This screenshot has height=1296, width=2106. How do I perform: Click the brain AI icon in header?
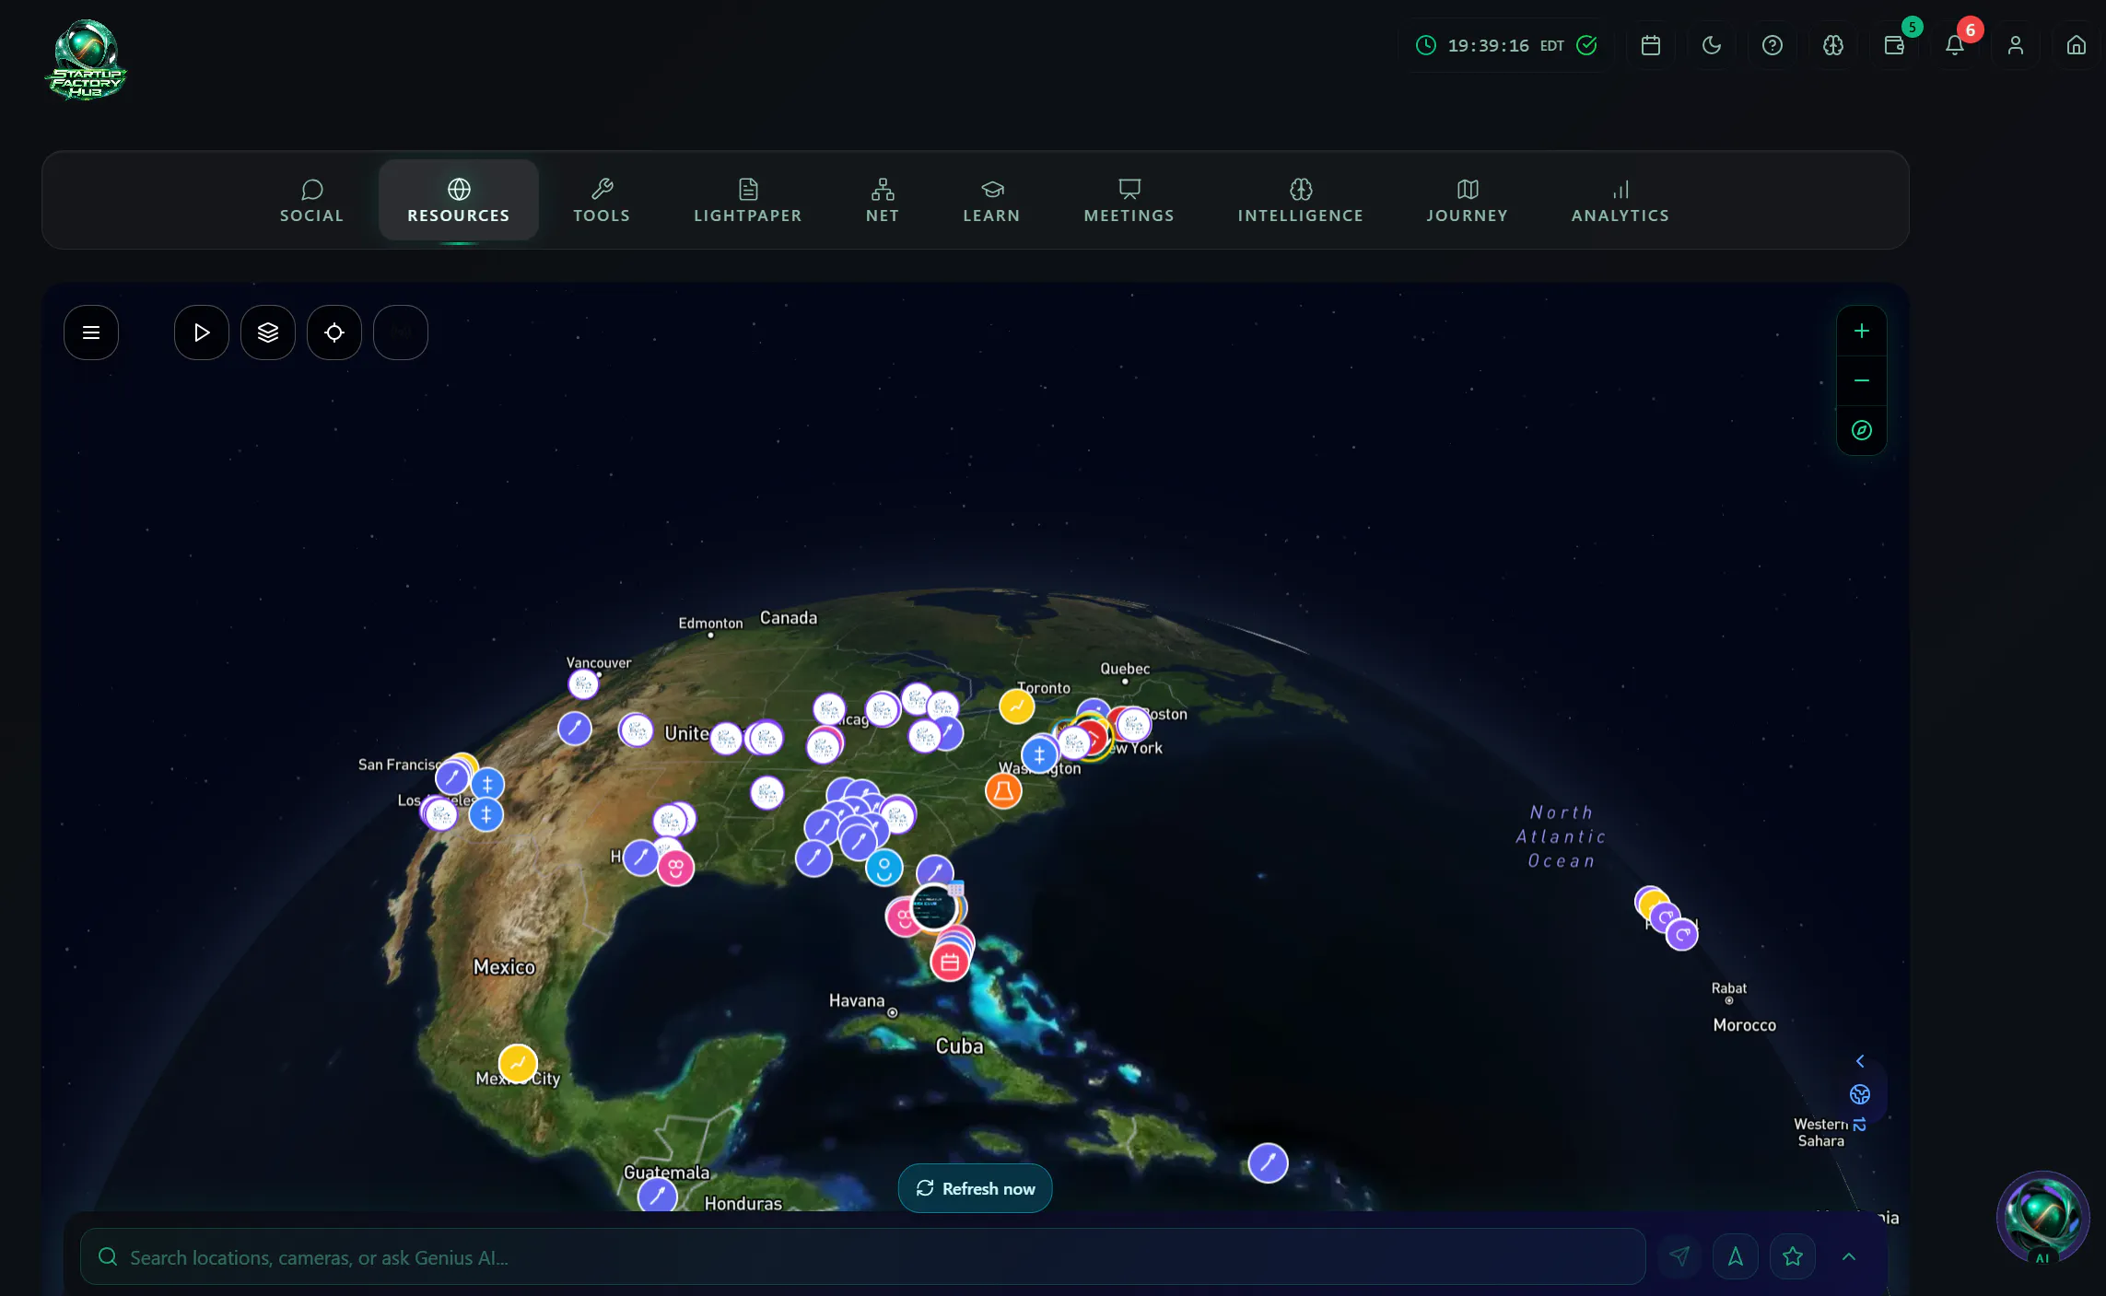1832,45
